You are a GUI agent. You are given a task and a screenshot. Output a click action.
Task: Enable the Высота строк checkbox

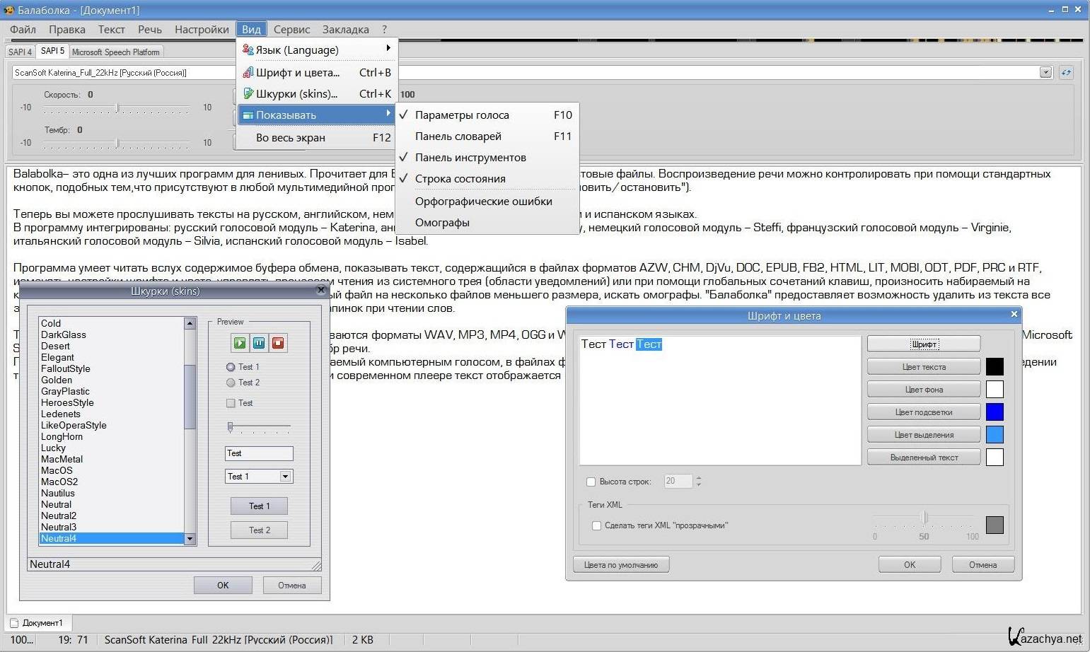coord(591,482)
